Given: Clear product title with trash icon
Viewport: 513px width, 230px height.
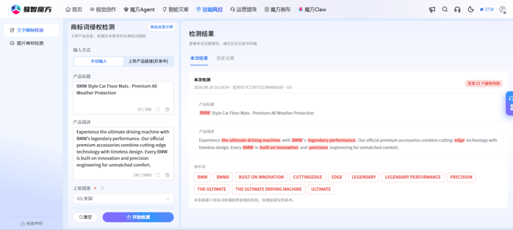Looking at the screenshot, I should point(167,110).
